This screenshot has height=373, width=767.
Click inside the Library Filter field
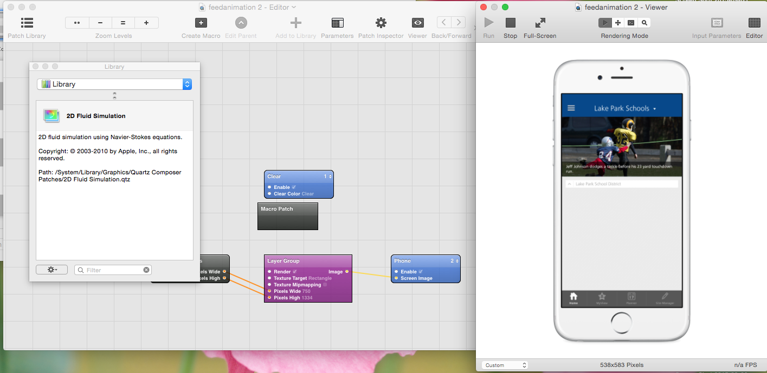tap(114, 270)
